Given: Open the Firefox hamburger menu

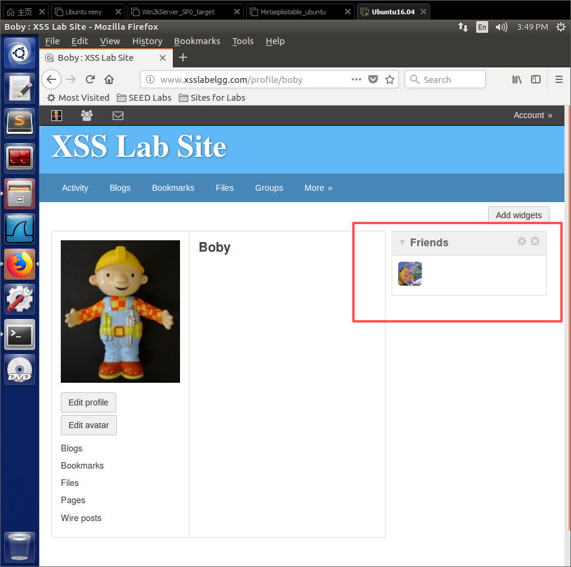Looking at the screenshot, I should [559, 79].
